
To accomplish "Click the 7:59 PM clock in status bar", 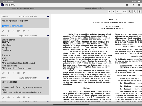I will (4, 1).
